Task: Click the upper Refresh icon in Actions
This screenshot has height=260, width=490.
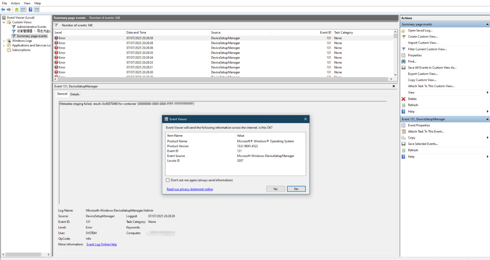Action: (404, 105)
